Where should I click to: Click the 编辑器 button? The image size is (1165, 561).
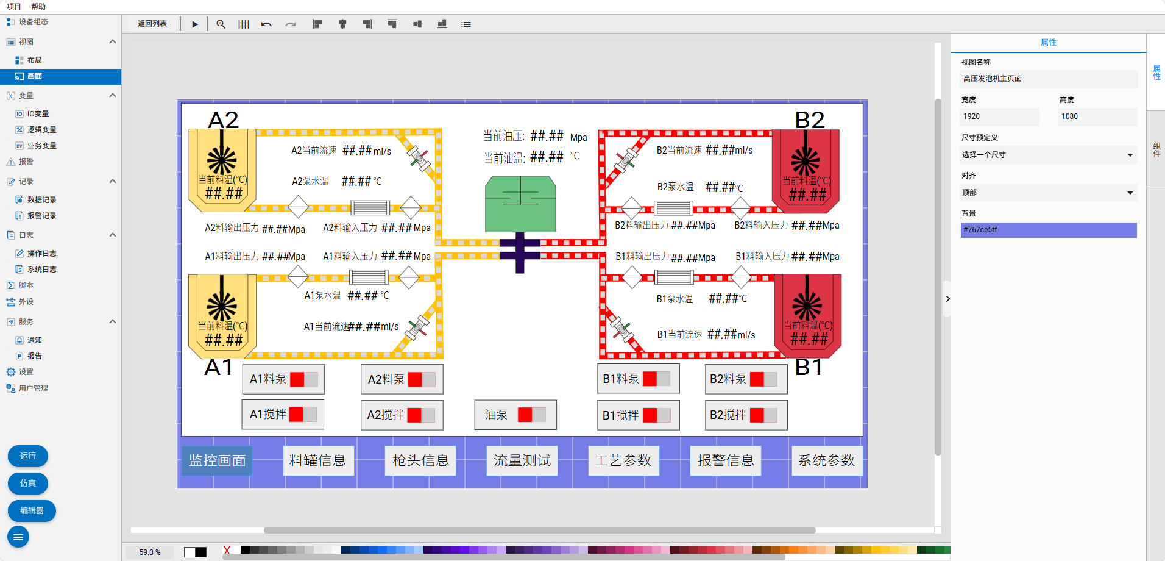[32, 511]
